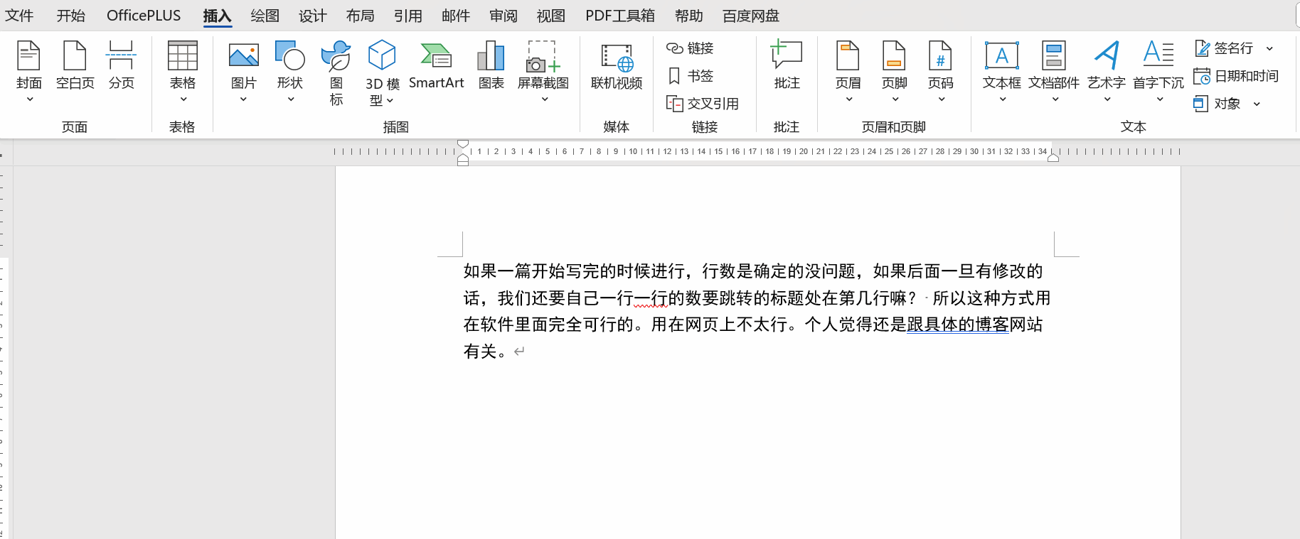1300x539 pixels.
Task: Expand the header (页眉) options
Action: 848,99
